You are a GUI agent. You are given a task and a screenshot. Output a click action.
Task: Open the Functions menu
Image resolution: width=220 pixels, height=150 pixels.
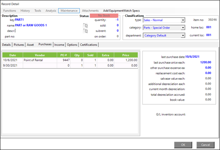(10, 11)
